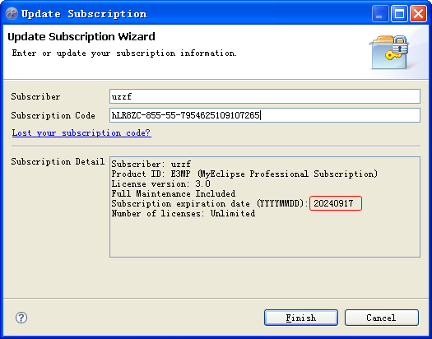This screenshot has width=432, height=339.
Task: Click the 'Full Maintenance Included' text
Action: [x=174, y=193]
